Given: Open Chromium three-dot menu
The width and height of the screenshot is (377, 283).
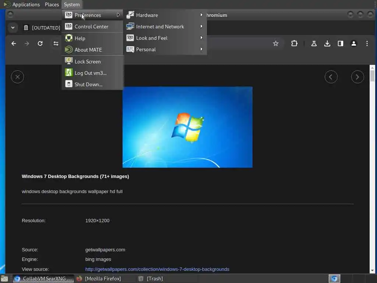Looking at the screenshot, I should pyautogui.click(x=367, y=43).
